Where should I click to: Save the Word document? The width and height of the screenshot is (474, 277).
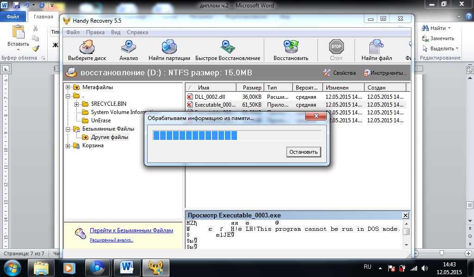(17, 5)
